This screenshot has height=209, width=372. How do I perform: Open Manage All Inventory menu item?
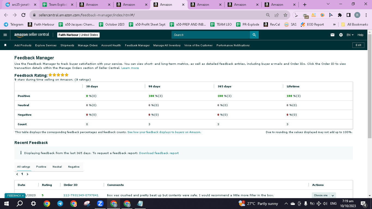167,45
